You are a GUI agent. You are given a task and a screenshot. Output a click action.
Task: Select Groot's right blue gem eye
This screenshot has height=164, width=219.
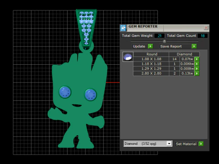[x=90, y=94]
